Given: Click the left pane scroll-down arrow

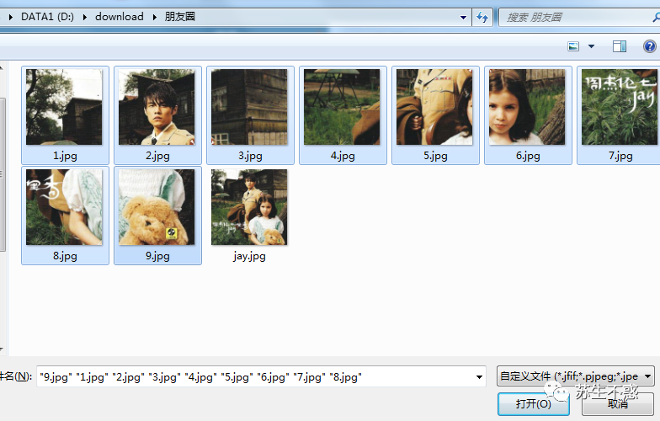Looking at the screenshot, I should tap(2, 349).
